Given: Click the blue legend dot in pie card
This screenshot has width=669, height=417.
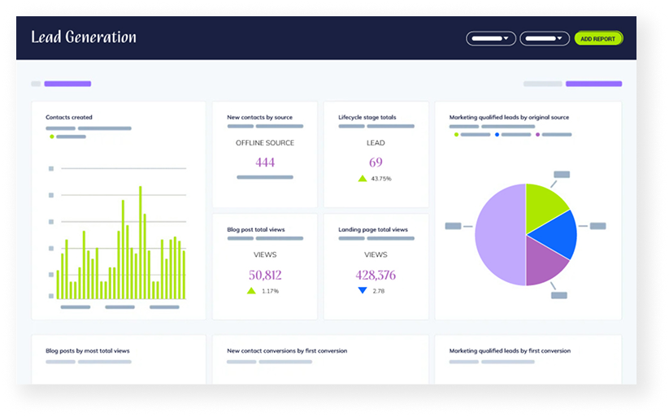Looking at the screenshot, I should [497, 134].
